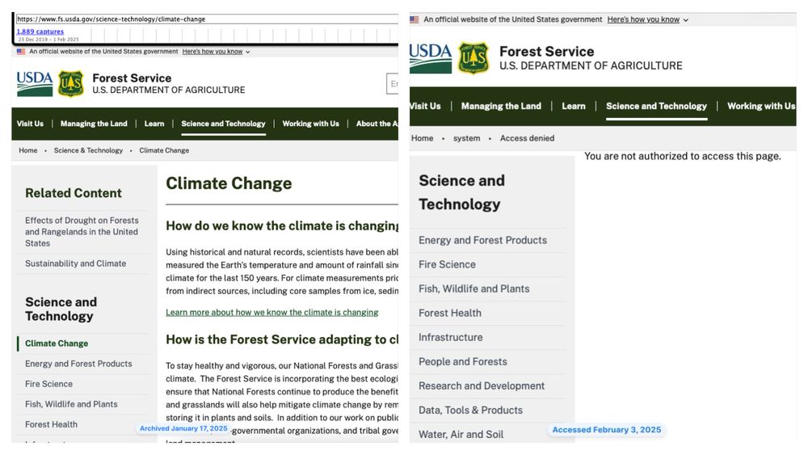Screen dimensions: 808x455
Task: Click Access denied breadcrumb in right page
Action: coord(527,138)
